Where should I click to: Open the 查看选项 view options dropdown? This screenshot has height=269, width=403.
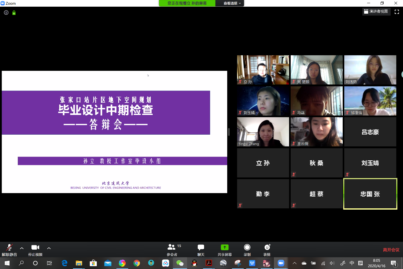click(x=232, y=3)
